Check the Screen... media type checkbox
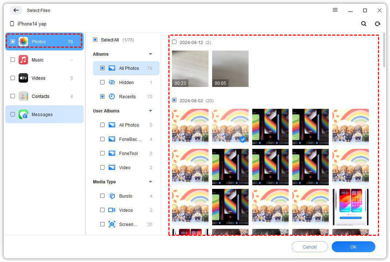 (x=102, y=224)
